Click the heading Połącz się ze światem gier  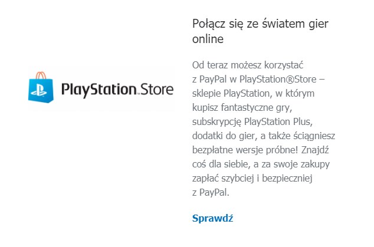[x=260, y=24]
